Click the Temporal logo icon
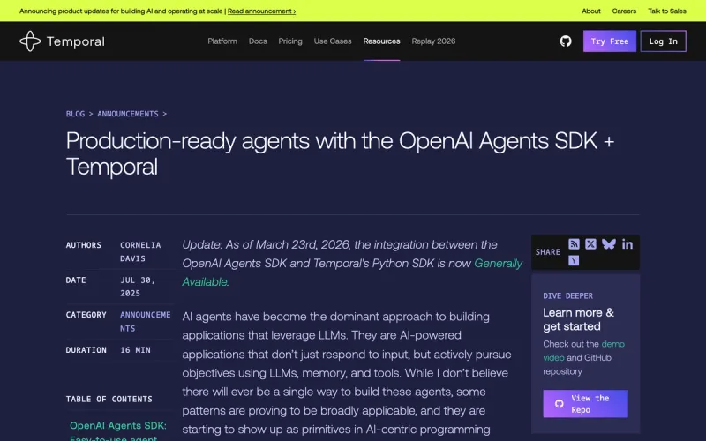Viewport: 706px width, 441px height. 30,41
